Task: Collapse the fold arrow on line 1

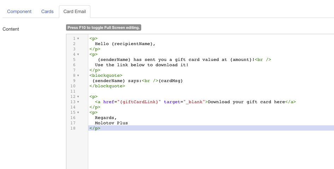Action: tap(78, 39)
